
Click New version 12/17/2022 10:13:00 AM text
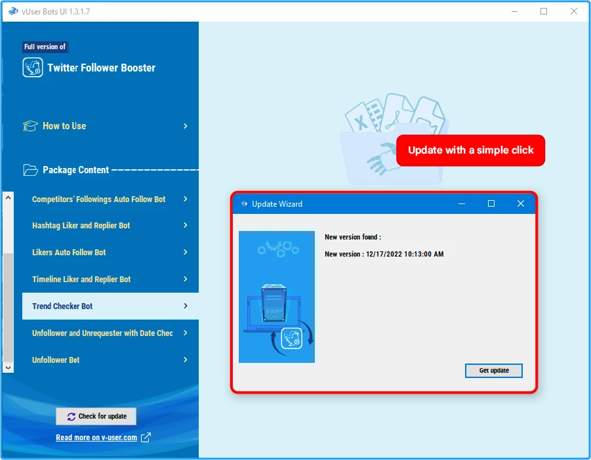coord(384,254)
